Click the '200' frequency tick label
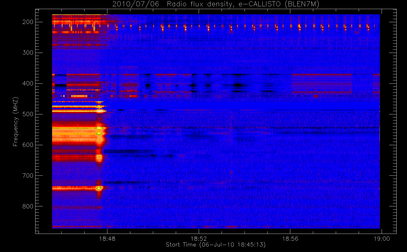The width and height of the screenshot is (407, 252). coord(28,22)
